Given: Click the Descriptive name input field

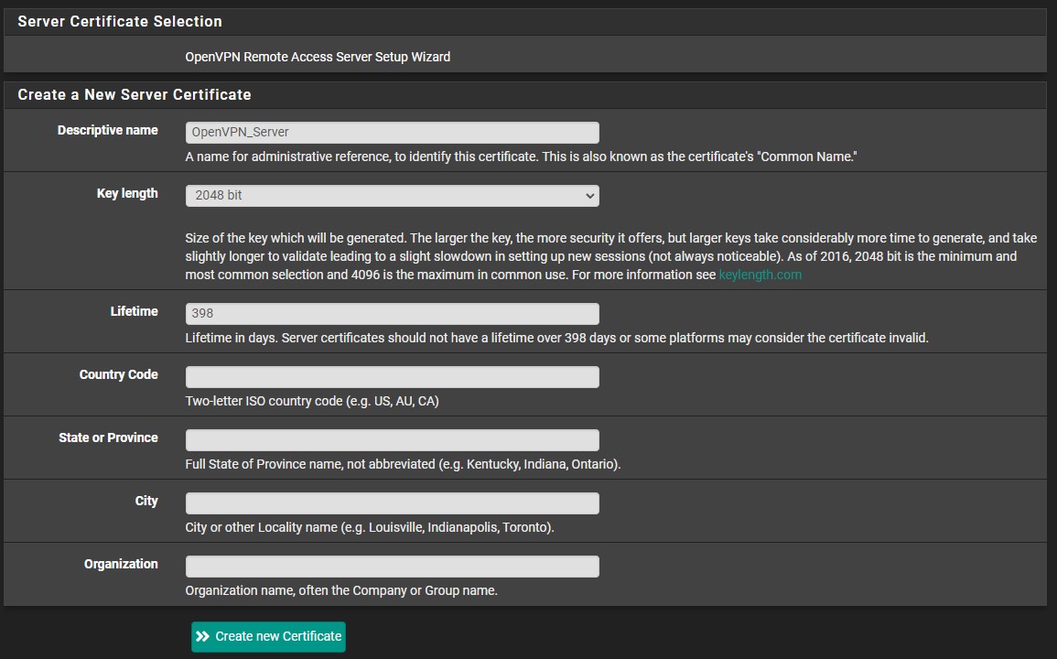Looking at the screenshot, I should tap(393, 132).
